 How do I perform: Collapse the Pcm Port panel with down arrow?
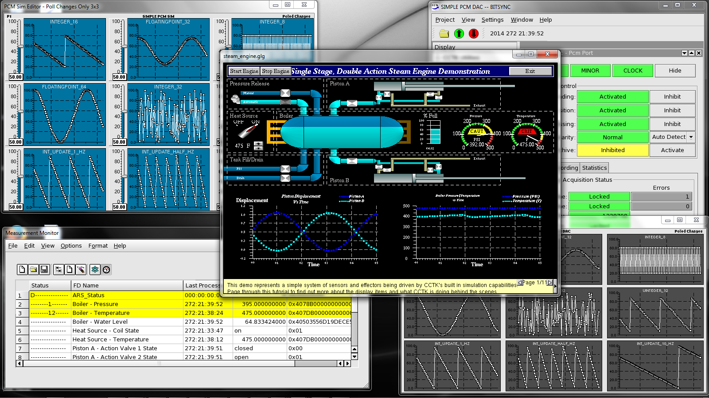tap(684, 53)
